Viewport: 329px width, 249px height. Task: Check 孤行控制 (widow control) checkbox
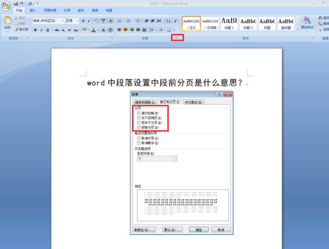click(x=139, y=113)
